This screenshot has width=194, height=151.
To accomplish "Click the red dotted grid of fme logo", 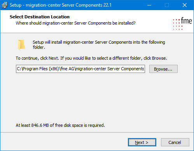I will tap(178, 25).
